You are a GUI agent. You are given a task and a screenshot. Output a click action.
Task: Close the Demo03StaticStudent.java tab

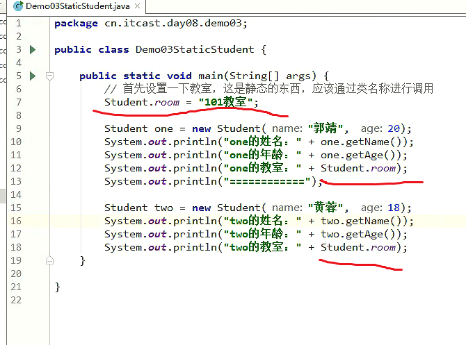[x=137, y=6]
